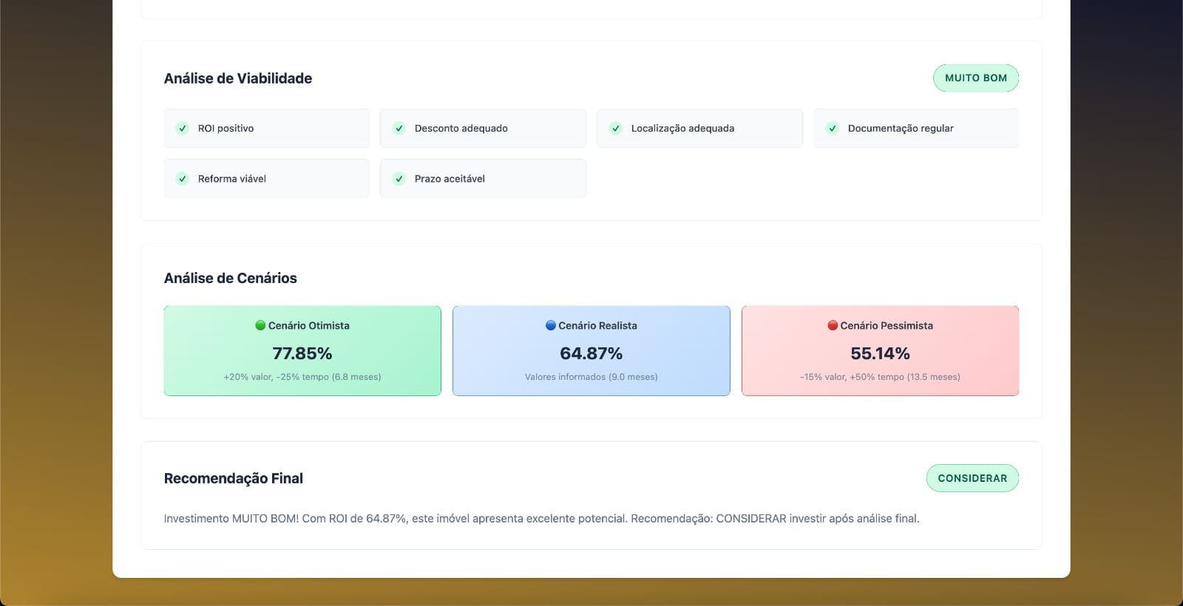Click the check icon for Reforma viável
The height and width of the screenshot is (606, 1183).
[x=183, y=179]
